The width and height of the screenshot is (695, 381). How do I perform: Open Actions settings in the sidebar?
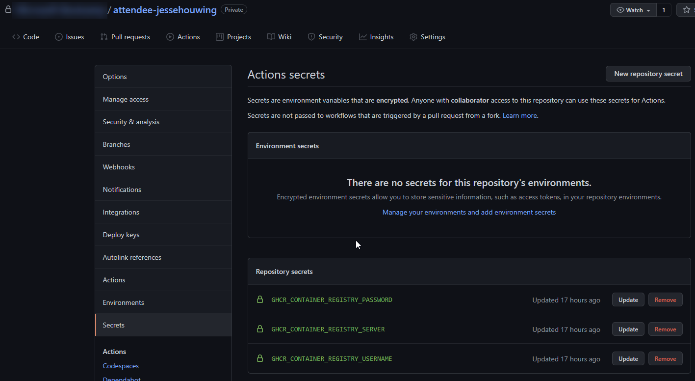[x=163, y=280]
